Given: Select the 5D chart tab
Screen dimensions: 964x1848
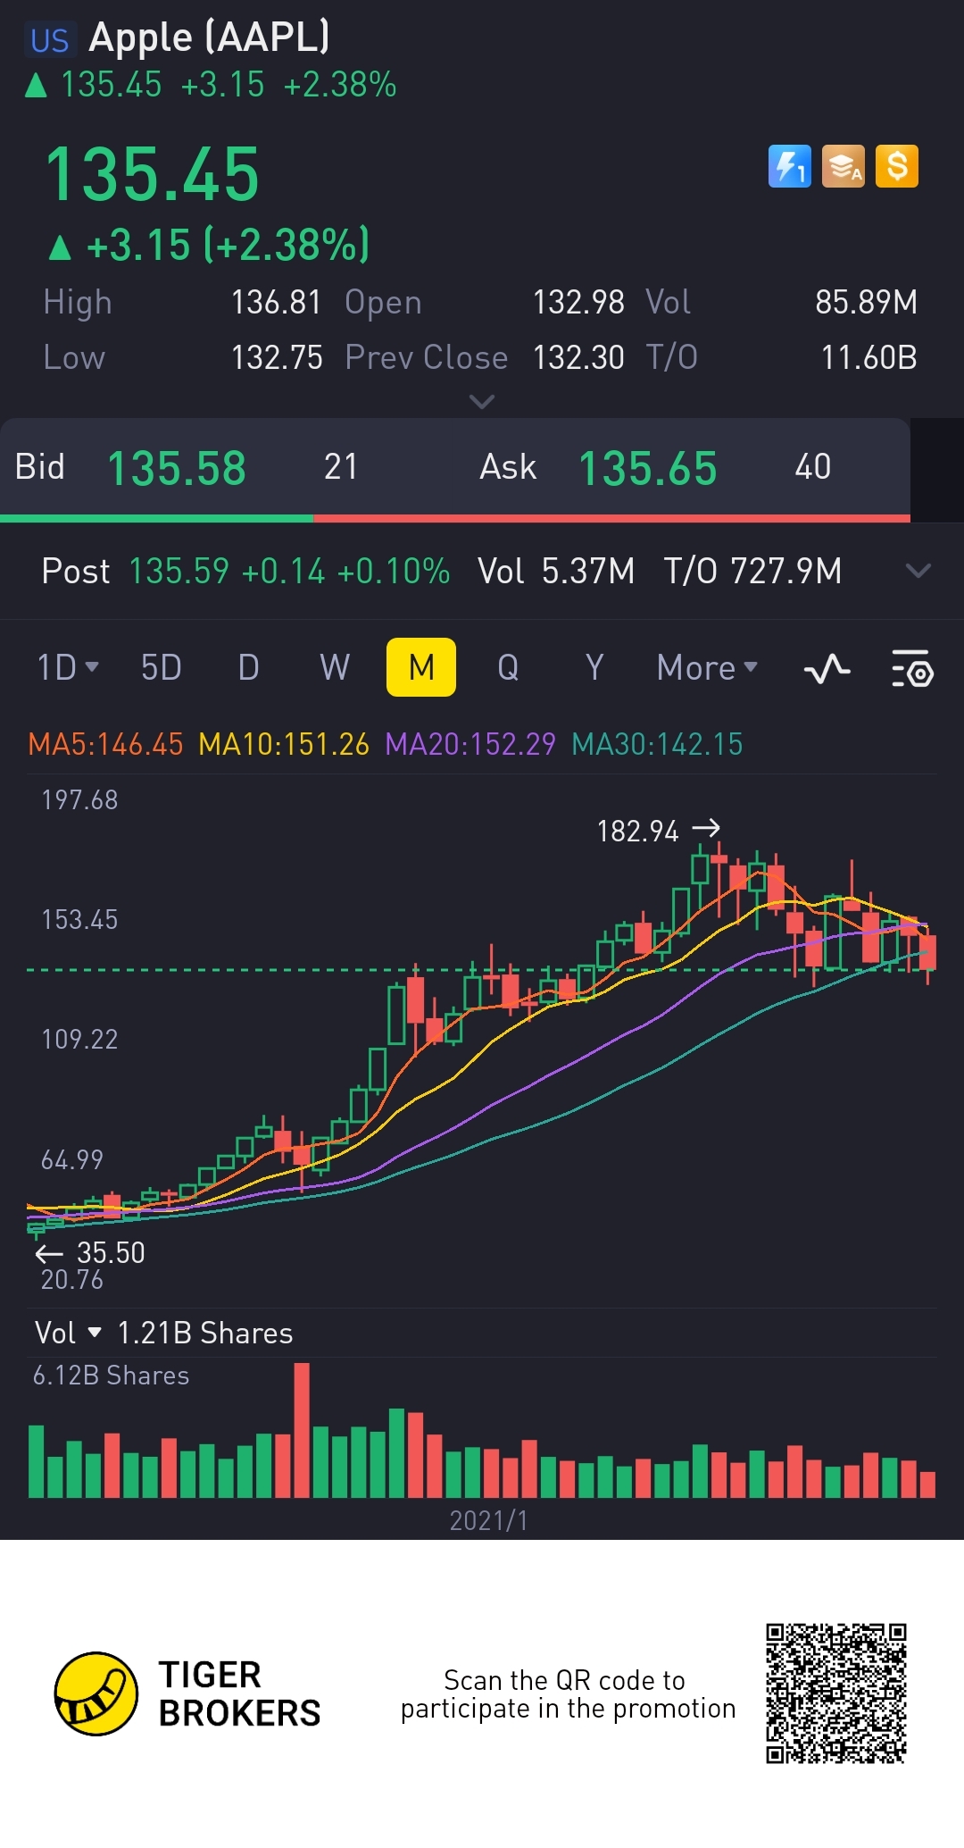Looking at the screenshot, I should pyautogui.click(x=162, y=667).
